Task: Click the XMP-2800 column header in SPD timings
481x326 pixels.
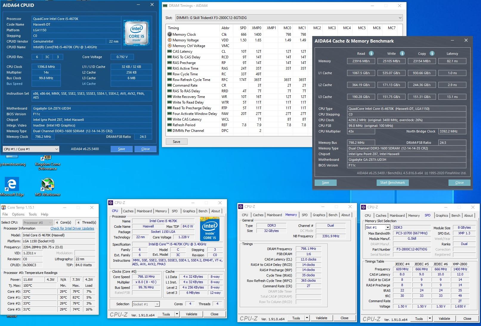Action: tap(460, 264)
